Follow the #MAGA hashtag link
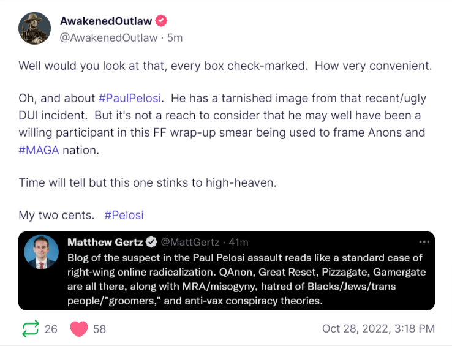452x346 pixels. pyautogui.click(x=39, y=150)
